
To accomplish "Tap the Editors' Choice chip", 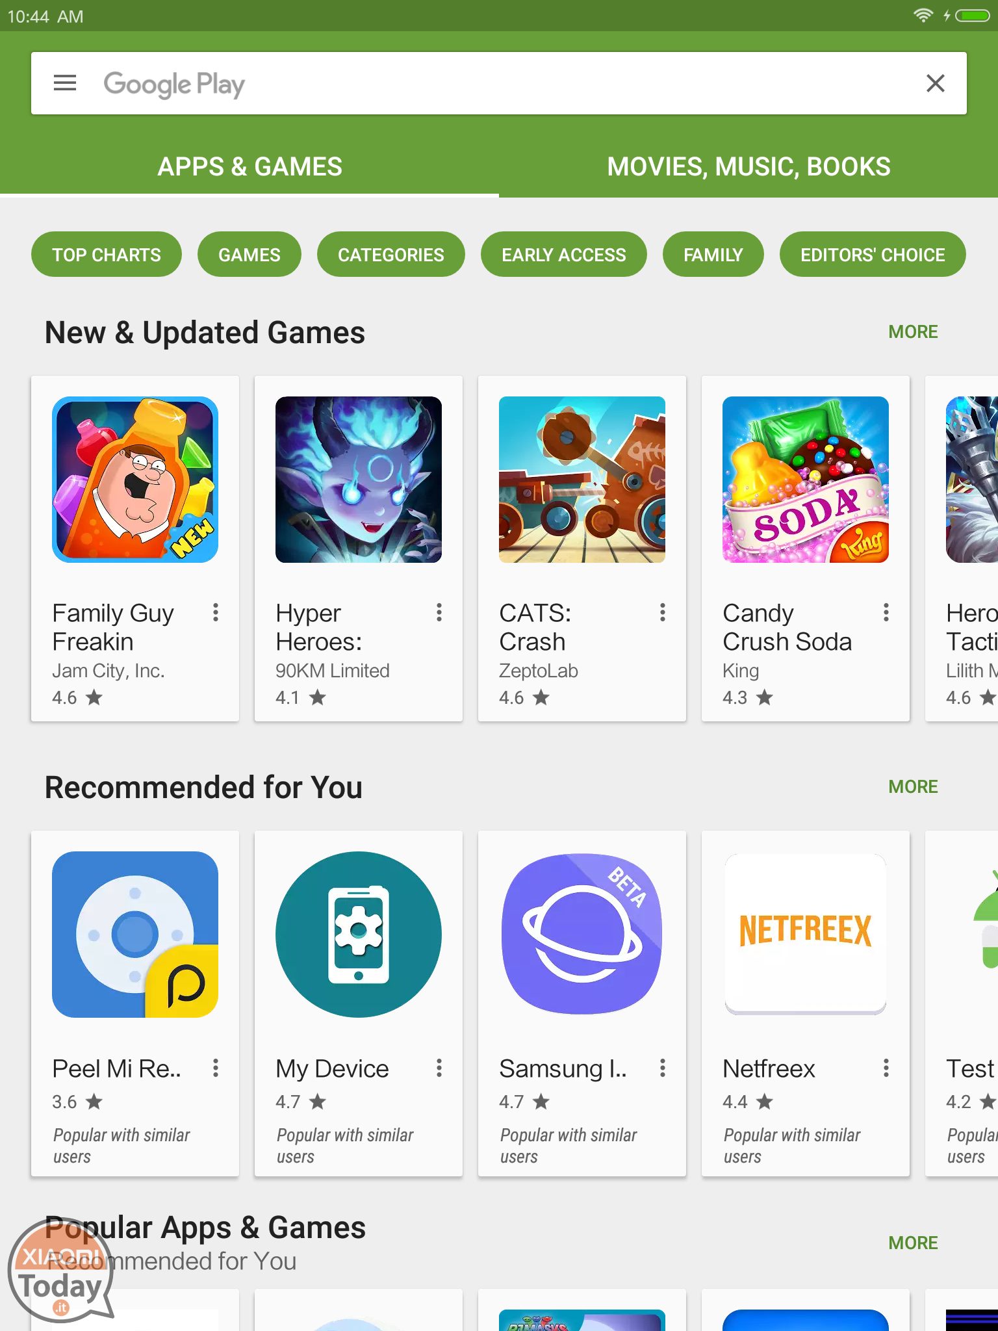I will pos(873,254).
